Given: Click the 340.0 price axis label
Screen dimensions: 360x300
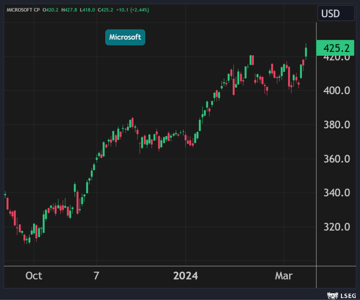Looking at the screenshot, I should [336, 193].
